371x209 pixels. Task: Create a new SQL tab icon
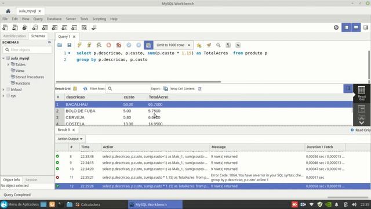click(x=5, y=28)
